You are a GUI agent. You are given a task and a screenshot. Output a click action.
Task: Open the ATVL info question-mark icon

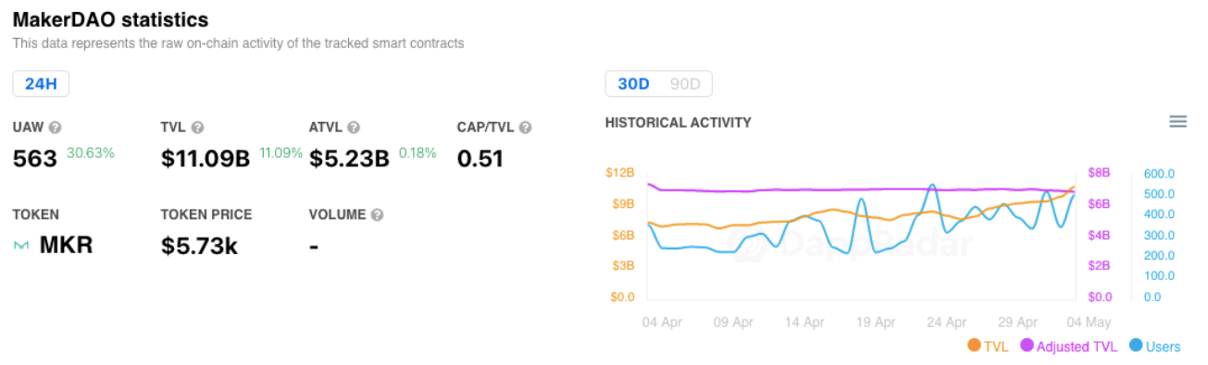(x=354, y=128)
